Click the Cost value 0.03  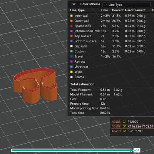(103, 99)
